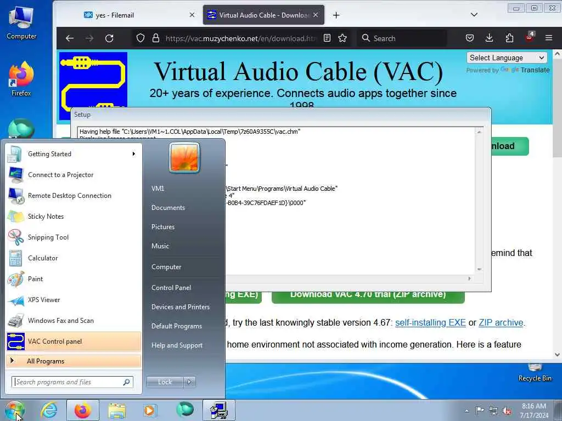Viewport: 562px width, 421px height.
Task: Launch VAC Control panel
Action: [x=74, y=341]
